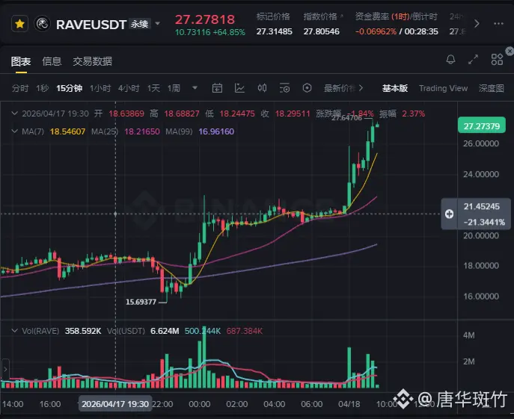514x419 pixels.
Task: Select the 4小时 timeframe
Action: 129,88
